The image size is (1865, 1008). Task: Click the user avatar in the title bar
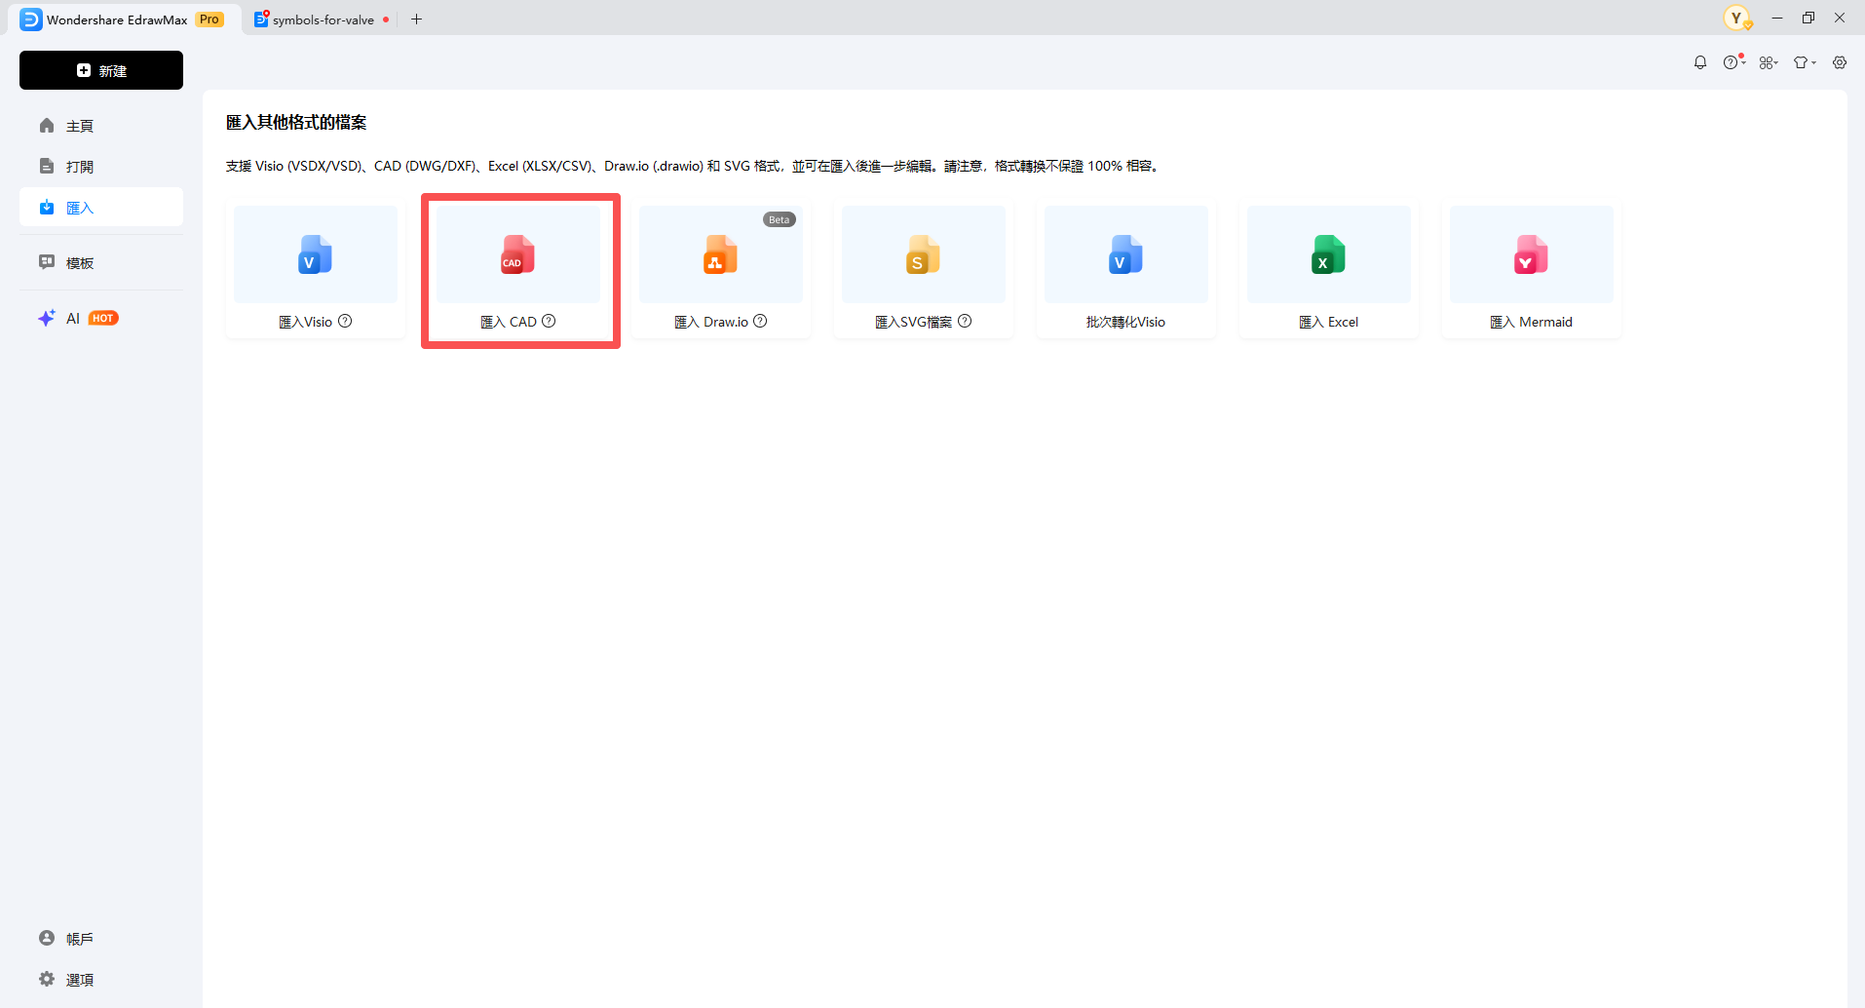[x=1737, y=18]
